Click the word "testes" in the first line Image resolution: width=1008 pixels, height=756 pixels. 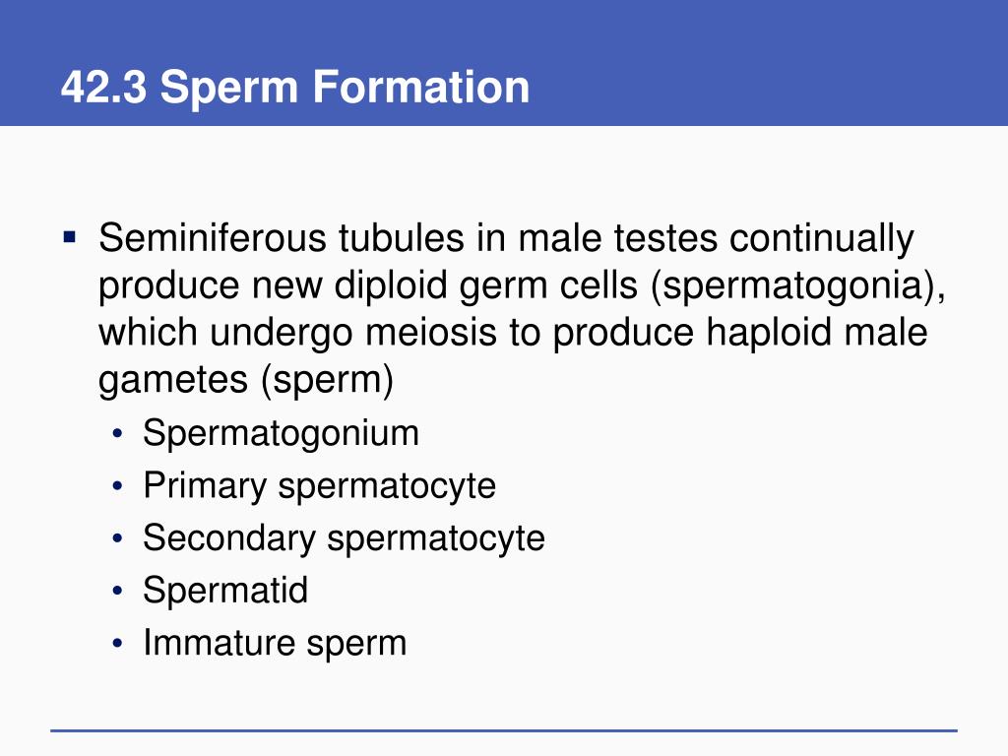pyautogui.click(x=665, y=238)
